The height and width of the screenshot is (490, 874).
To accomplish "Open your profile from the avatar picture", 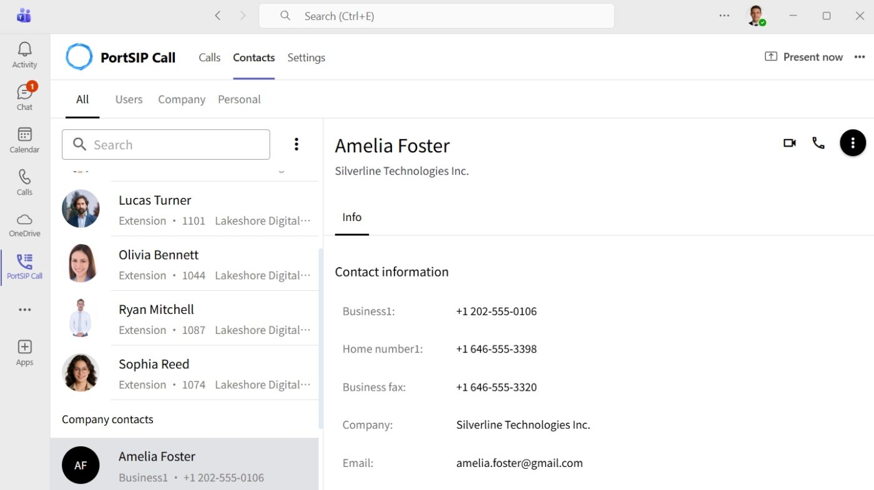I will coord(757,16).
